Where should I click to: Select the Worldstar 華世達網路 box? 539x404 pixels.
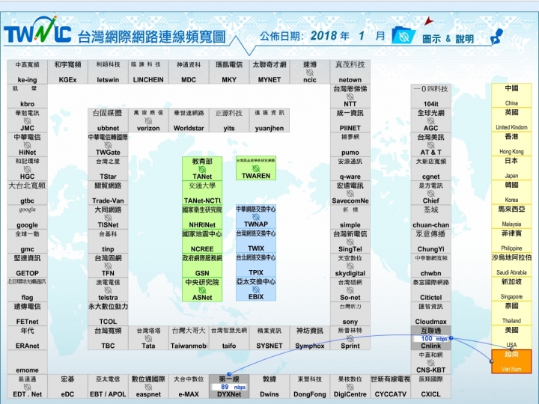[189, 120]
